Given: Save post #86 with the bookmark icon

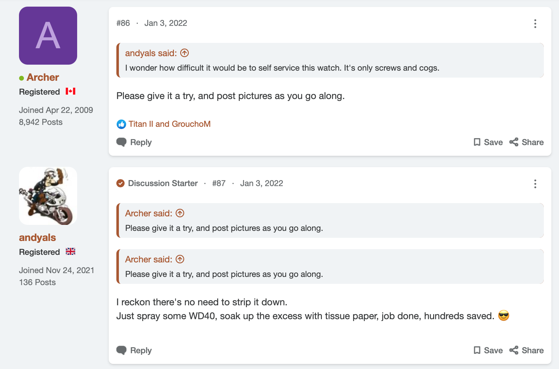Looking at the screenshot, I should click(488, 142).
